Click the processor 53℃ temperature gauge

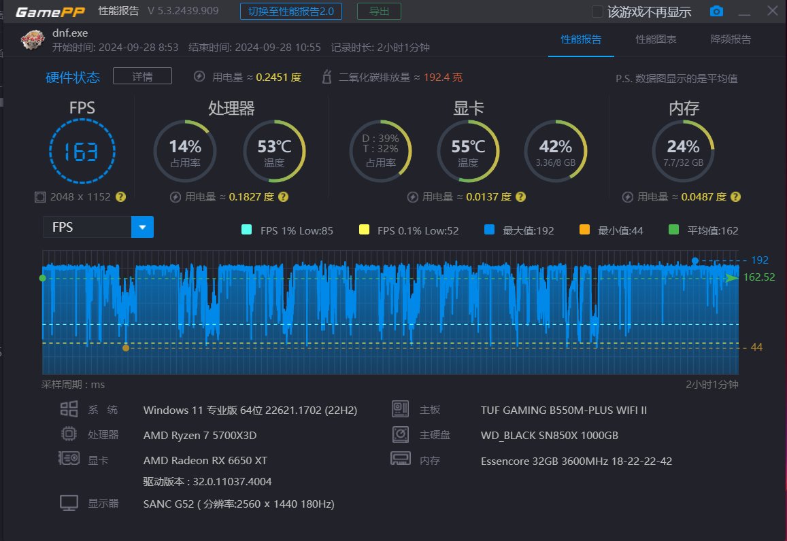(275, 151)
